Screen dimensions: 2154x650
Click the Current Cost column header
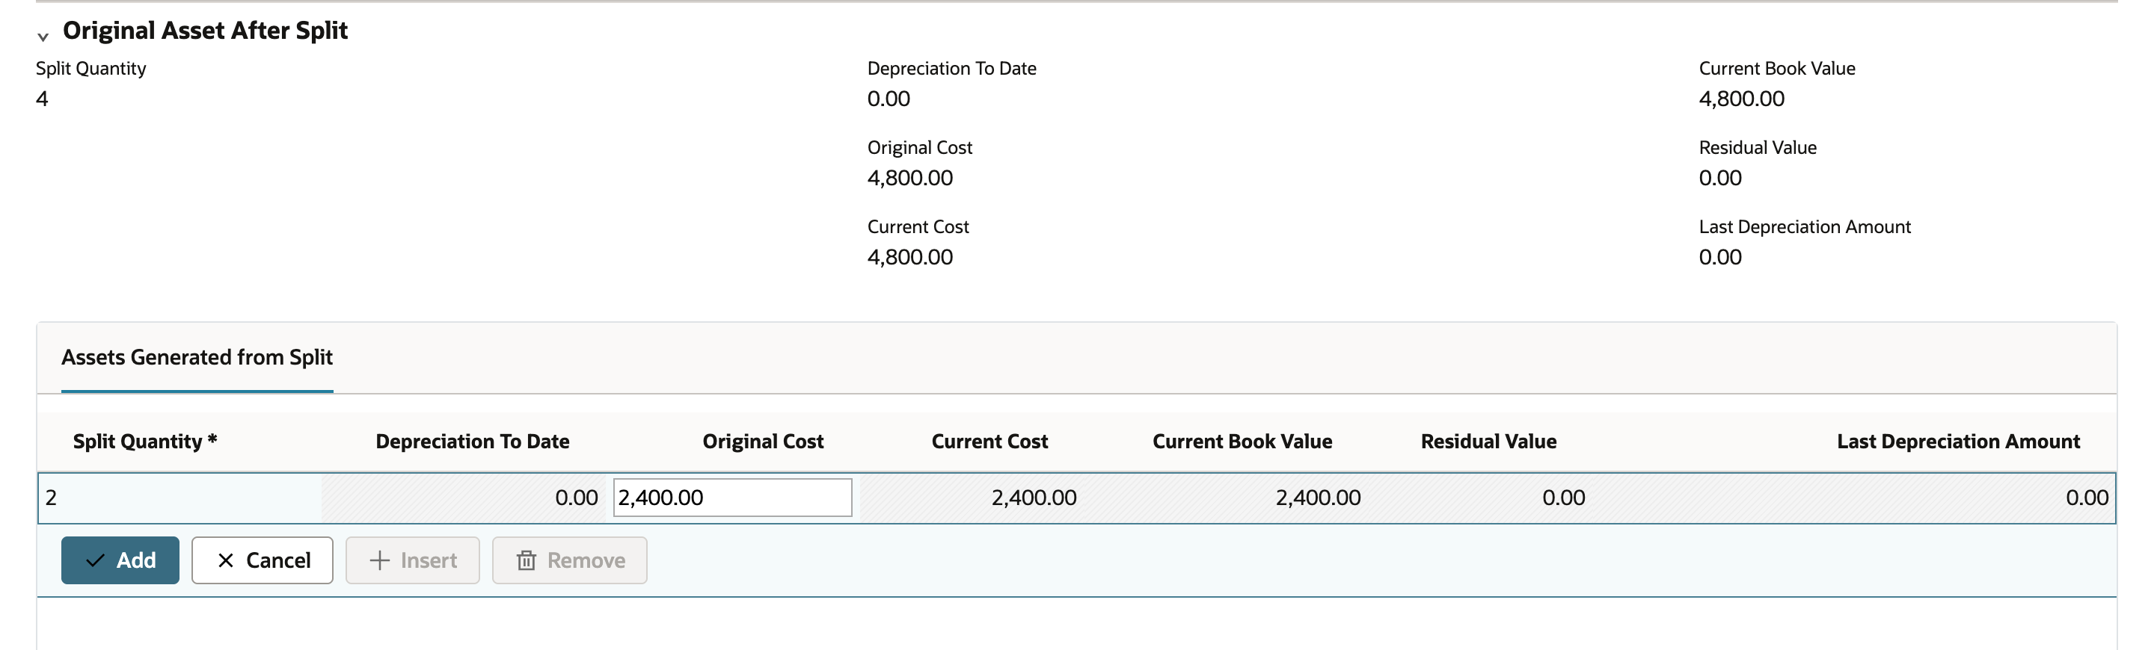coord(989,441)
